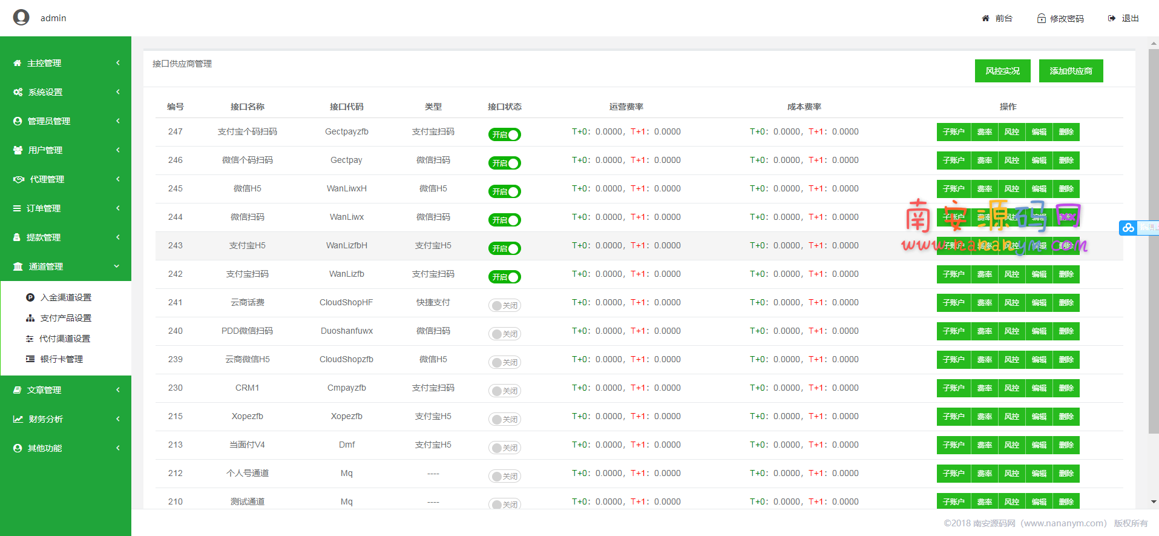Click 编辑 button for 支付宝扫码 row 242
The height and width of the screenshot is (536, 1159).
(1039, 274)
